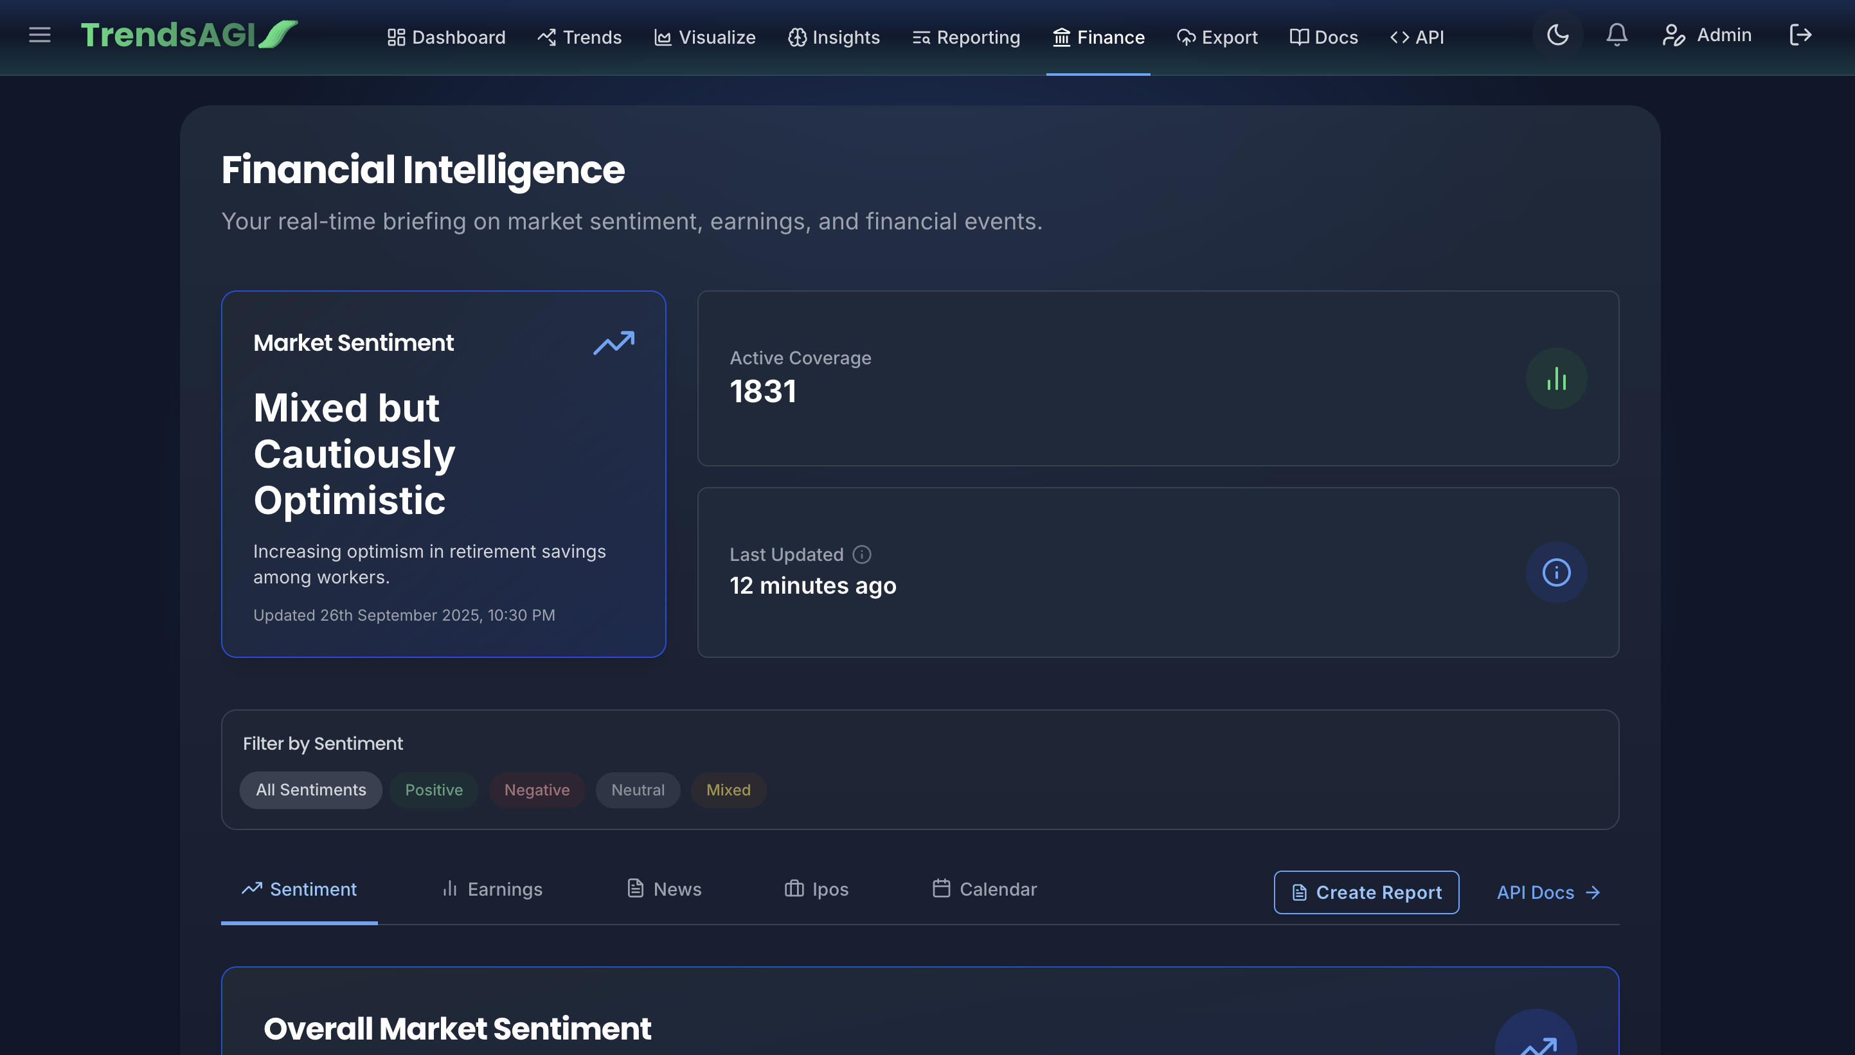Follow the API Docs link

click(1548, 892)
